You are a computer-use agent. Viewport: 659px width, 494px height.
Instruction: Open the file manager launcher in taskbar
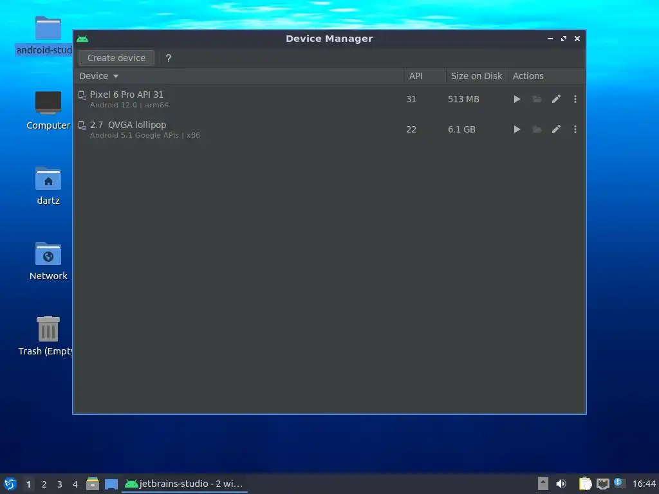pos(93,484)
